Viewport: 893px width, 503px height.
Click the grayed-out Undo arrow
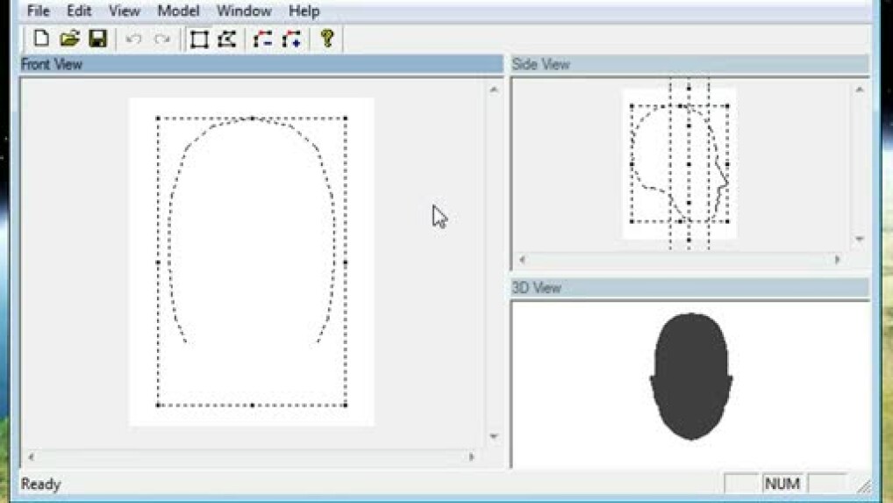133,39
